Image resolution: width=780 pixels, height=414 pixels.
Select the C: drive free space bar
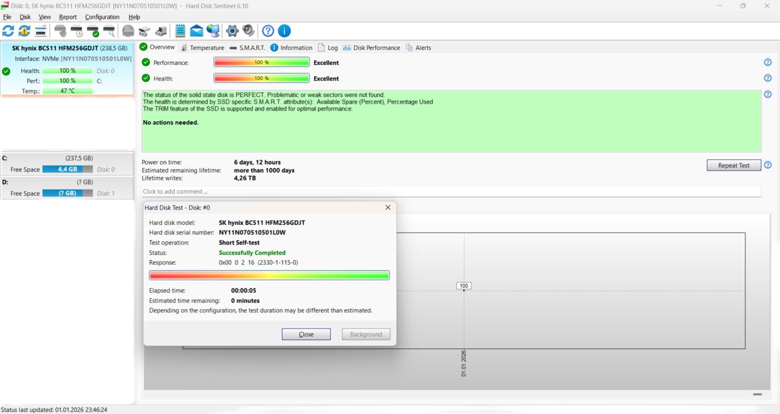[67, 169]
